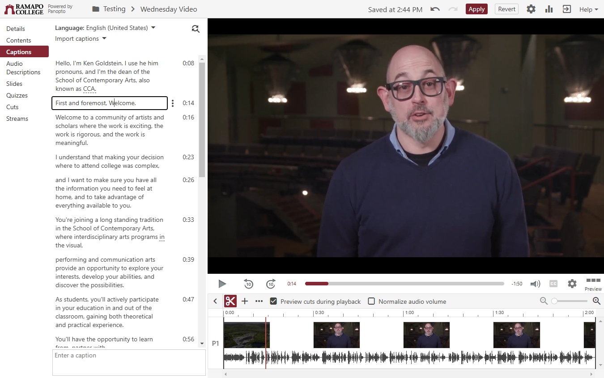
Task: Click the redo arrow icon
Action: [x=453, y=9]
